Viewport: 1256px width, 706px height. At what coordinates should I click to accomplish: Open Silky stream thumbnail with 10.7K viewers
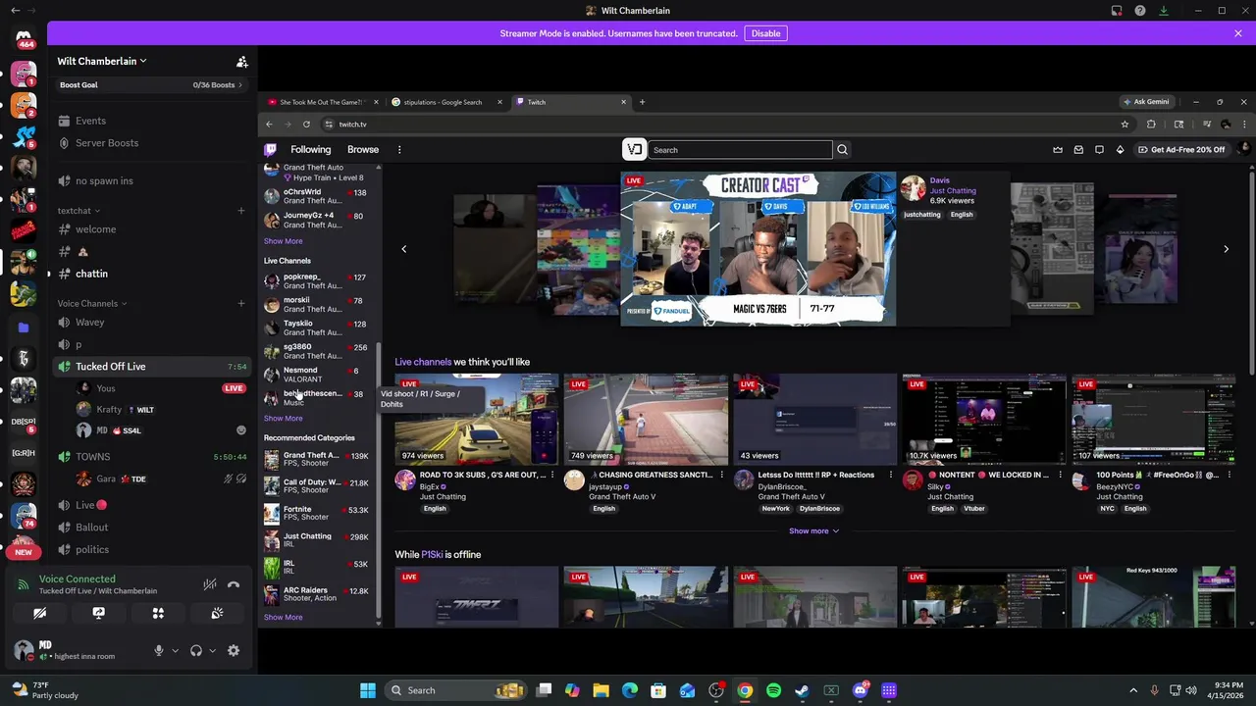(984, 419)
